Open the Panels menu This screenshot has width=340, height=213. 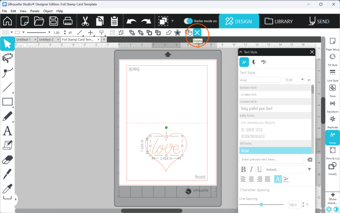point(35,11)
